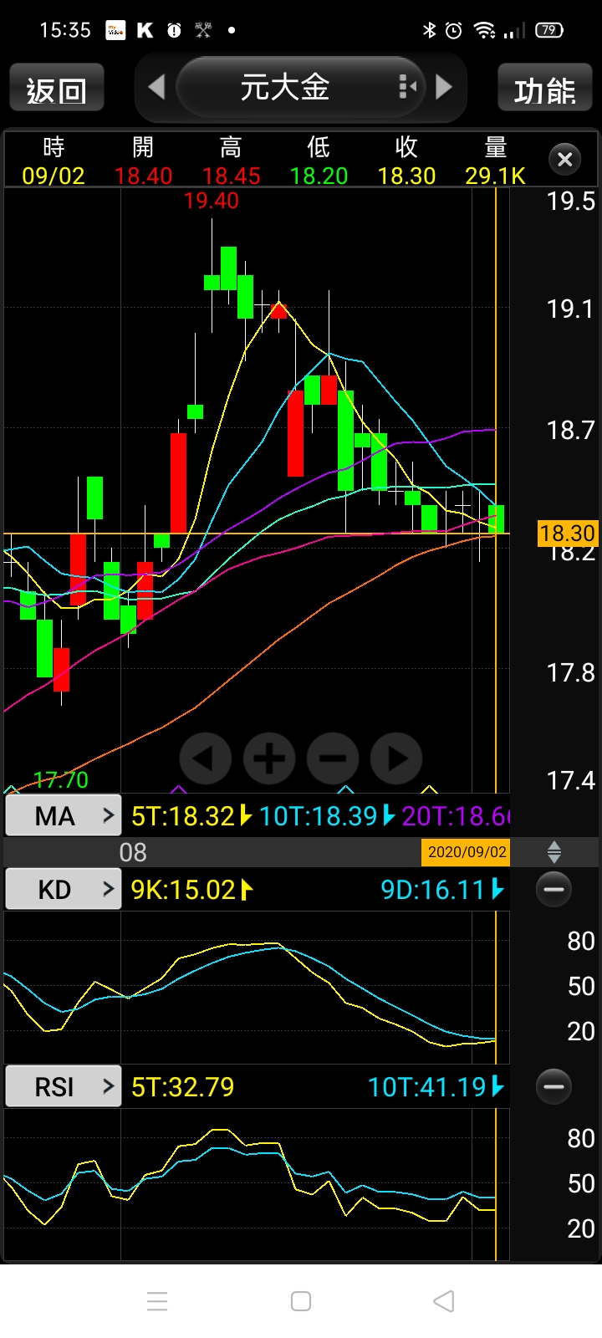The height and width of the screenshot is (1338, 602).
Task: Go to next stock with right arrow
Action: coord(444,87)
